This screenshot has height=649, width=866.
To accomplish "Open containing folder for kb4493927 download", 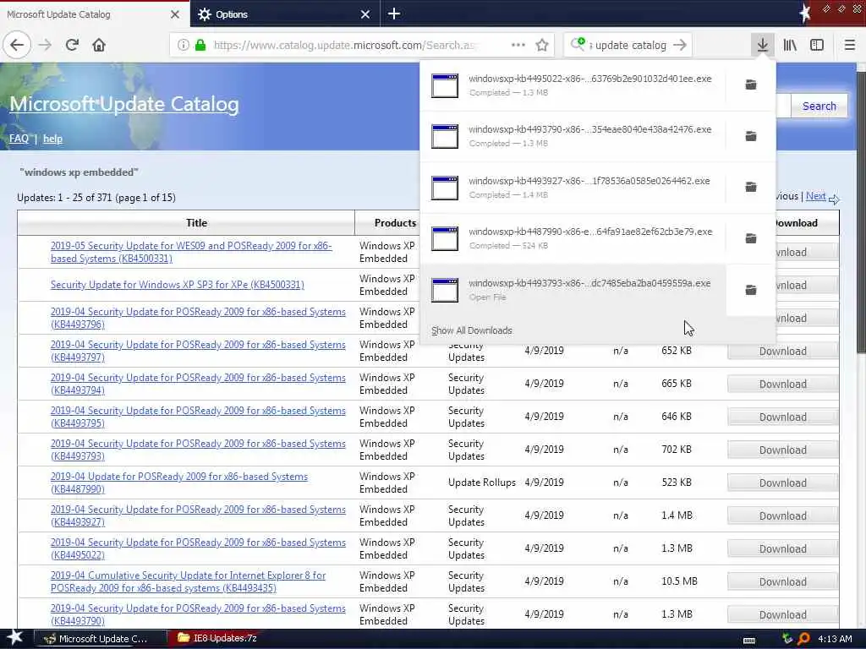I will (751, 187).
